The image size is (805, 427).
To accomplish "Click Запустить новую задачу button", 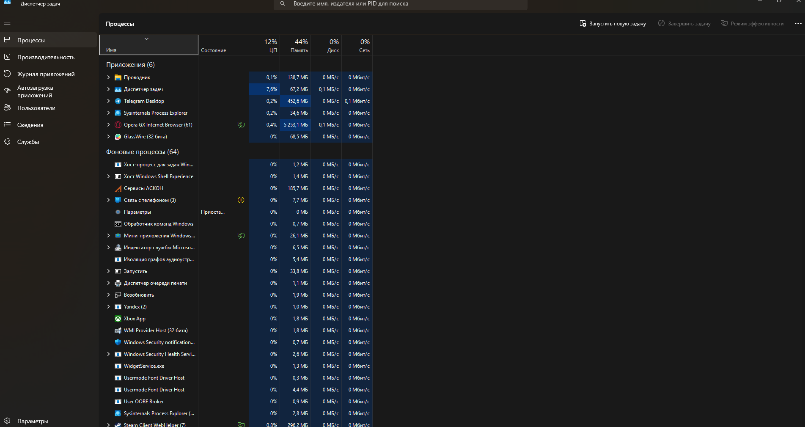I will click(613, 24).
